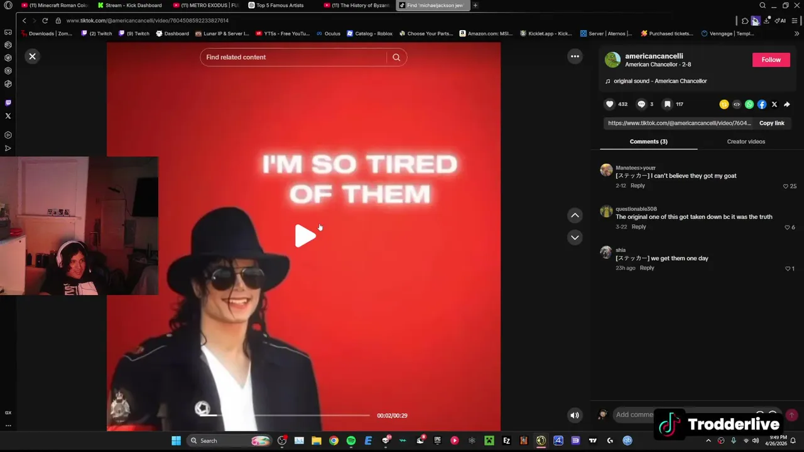
Task: Expand bookmarks bar overflow chevron
Action: (x=797, y=33)
